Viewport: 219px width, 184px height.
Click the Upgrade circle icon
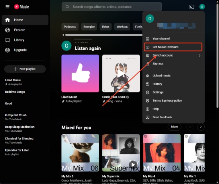pyautogui.click(x=8, y=50)
